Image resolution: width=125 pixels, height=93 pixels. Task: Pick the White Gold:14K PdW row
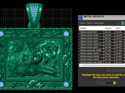[x=102, y=62]
